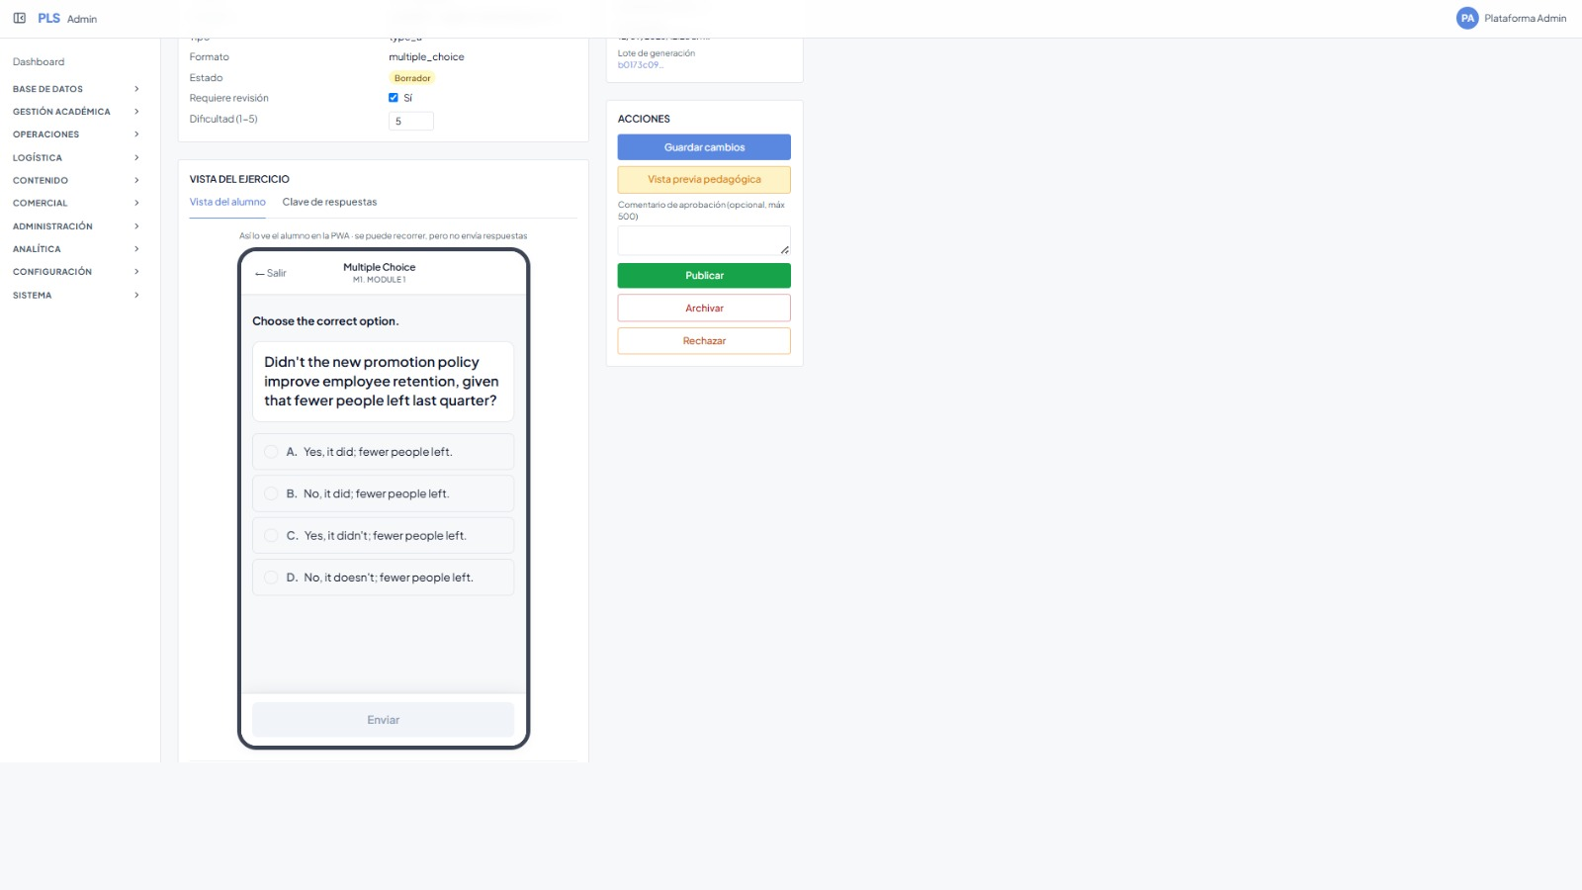This screenshot has height=890, width=1582.
Task: Click the Salir back link
Action: pyautogui.click(x=271, y=273)
